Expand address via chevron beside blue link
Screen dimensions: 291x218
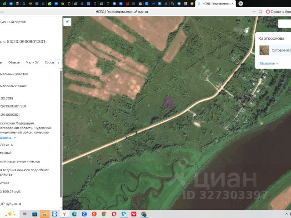coord(15,138)
